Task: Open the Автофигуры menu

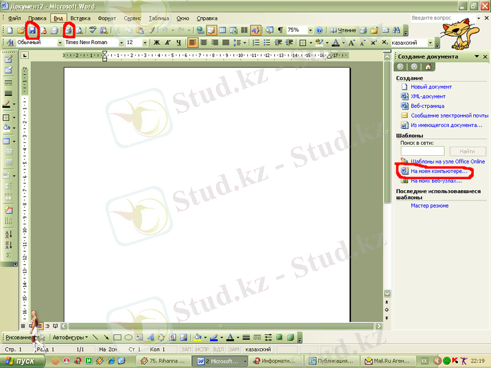Action: pos(70,337)
